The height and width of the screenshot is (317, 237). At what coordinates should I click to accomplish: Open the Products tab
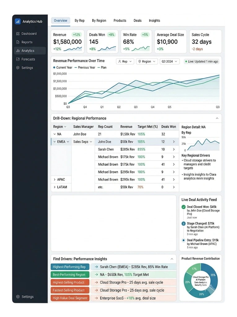(120, 21)
